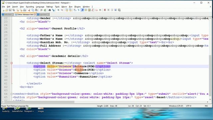
Task: Open the Plugins menu
Action: point(78,7)
